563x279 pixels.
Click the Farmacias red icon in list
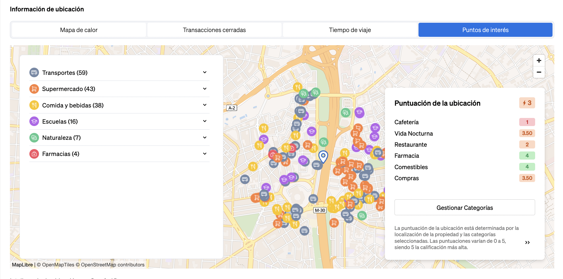(34, 154)
